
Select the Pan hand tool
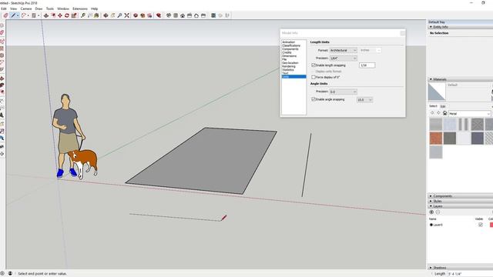(x=112, y=15)
